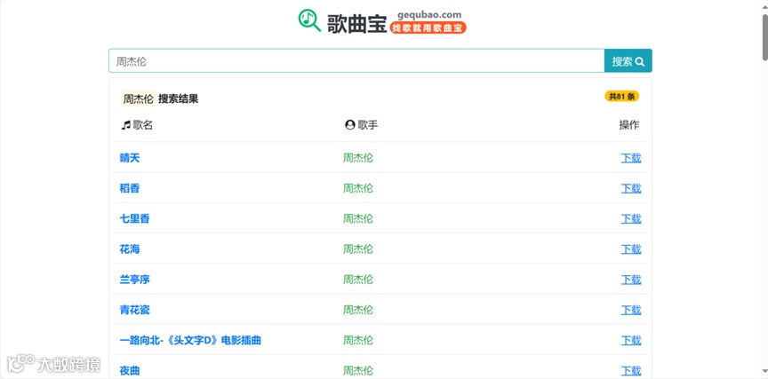Click the 共81条 result count badge
Image resolution: width=768 pixels, height=379 pixels.
[x=621, y=97]
